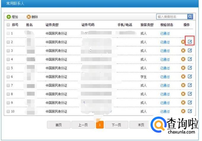Click the green add (增加) icon

[x=9, y=17]
